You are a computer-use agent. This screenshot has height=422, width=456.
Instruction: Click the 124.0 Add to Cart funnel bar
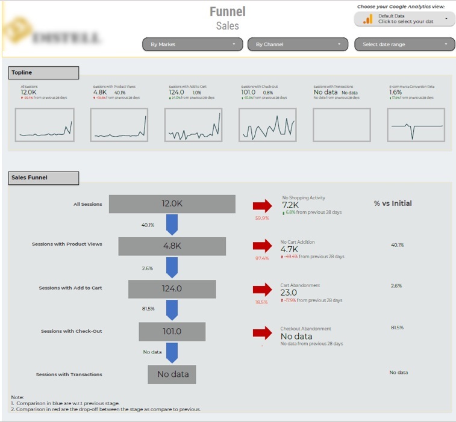(172, 289)
